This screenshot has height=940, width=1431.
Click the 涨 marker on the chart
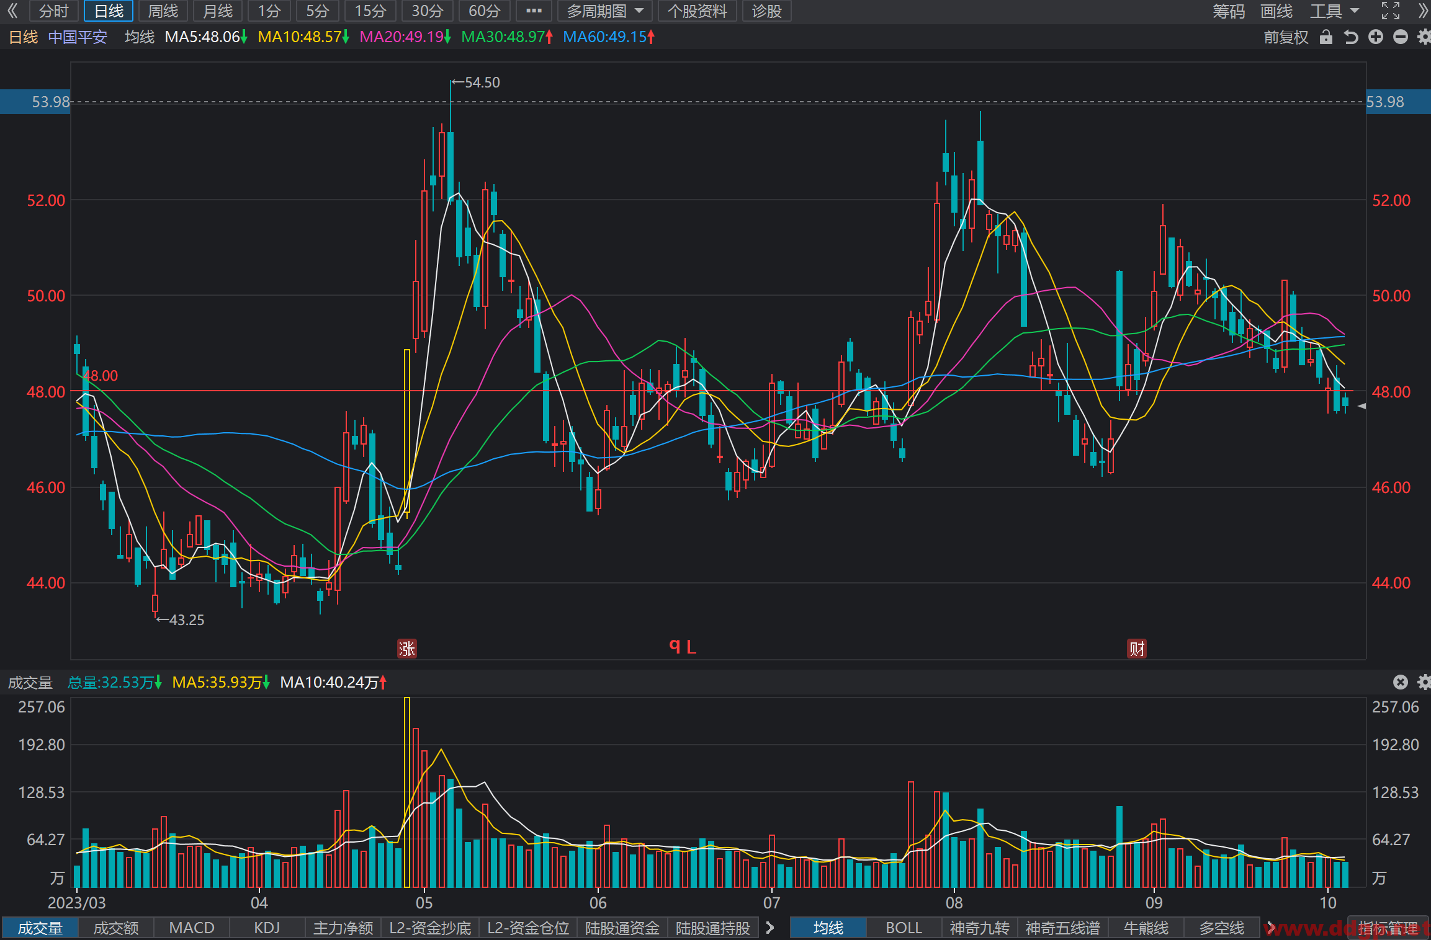tap(407, 649)
